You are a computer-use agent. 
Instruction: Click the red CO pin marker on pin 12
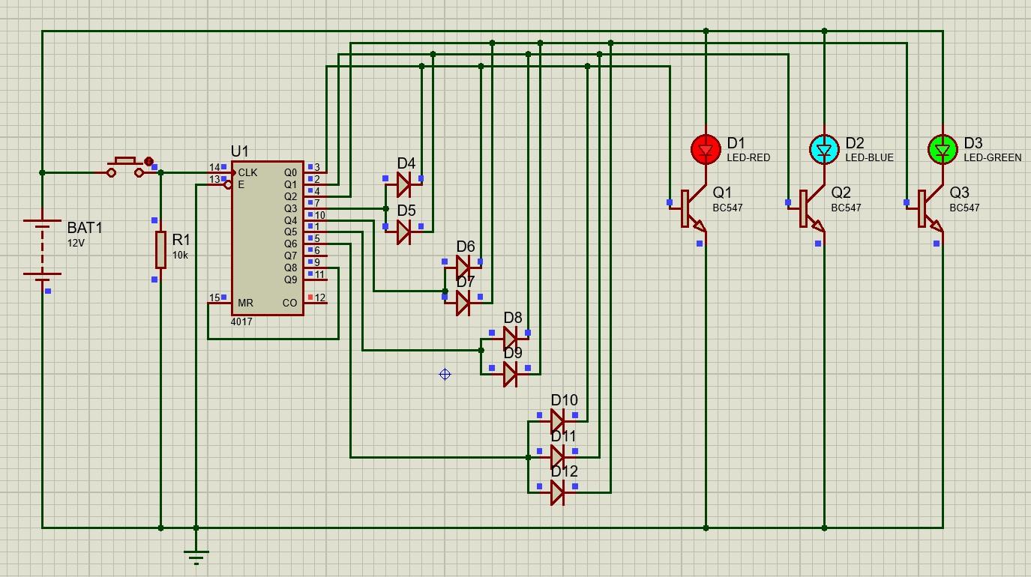[310, 297]
